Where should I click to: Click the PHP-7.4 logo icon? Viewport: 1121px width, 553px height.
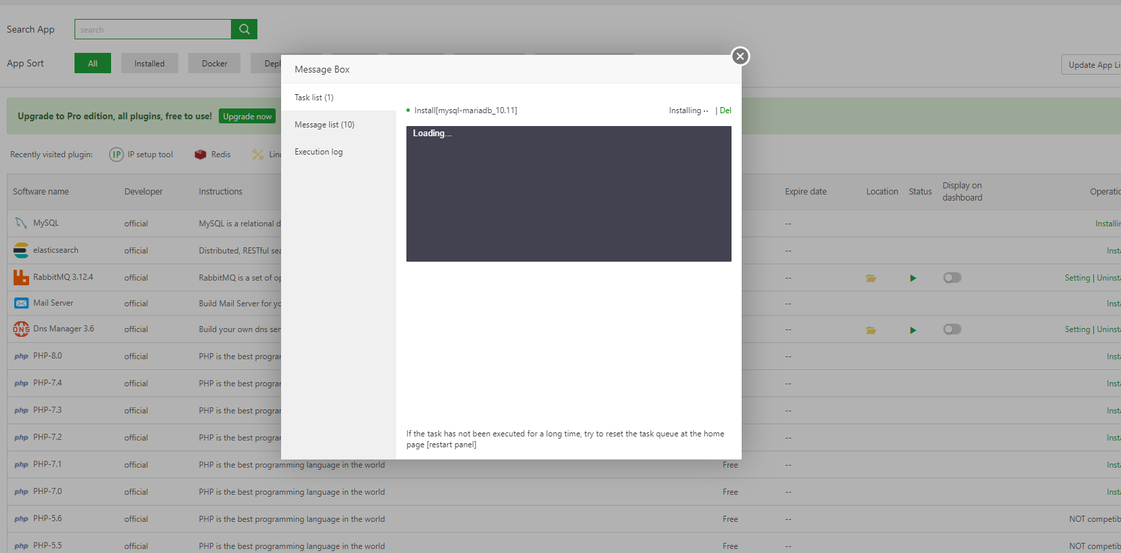point(22,384)
